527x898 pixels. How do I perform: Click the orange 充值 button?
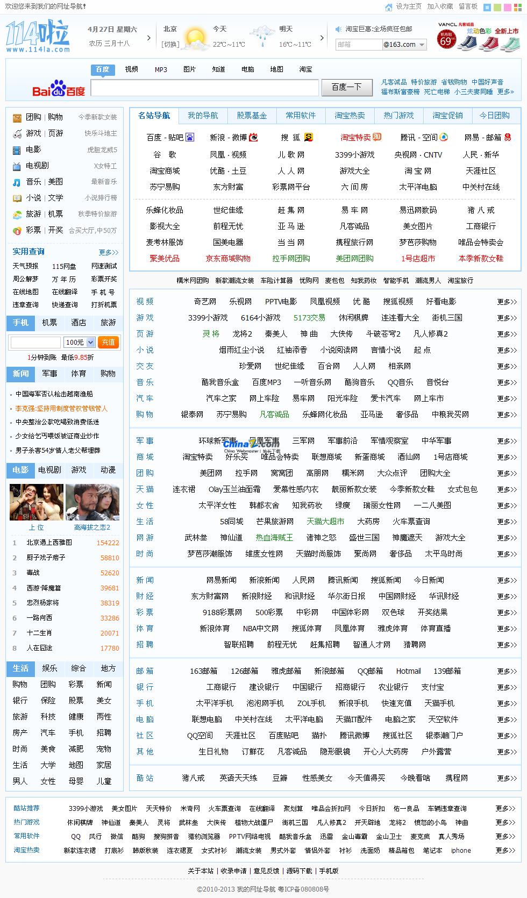coord(108,342)
